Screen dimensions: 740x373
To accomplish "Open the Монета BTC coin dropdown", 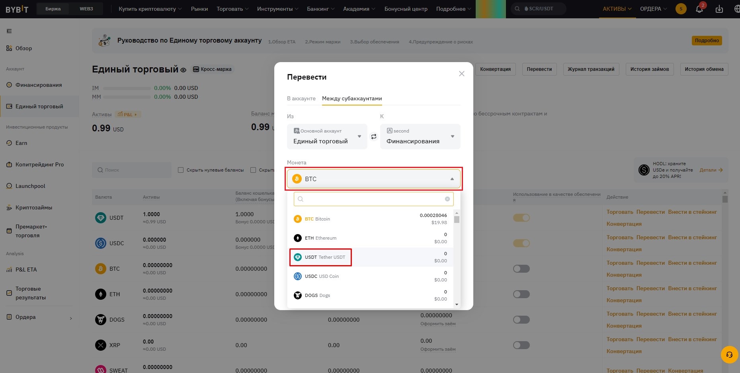I will [373, 179].
